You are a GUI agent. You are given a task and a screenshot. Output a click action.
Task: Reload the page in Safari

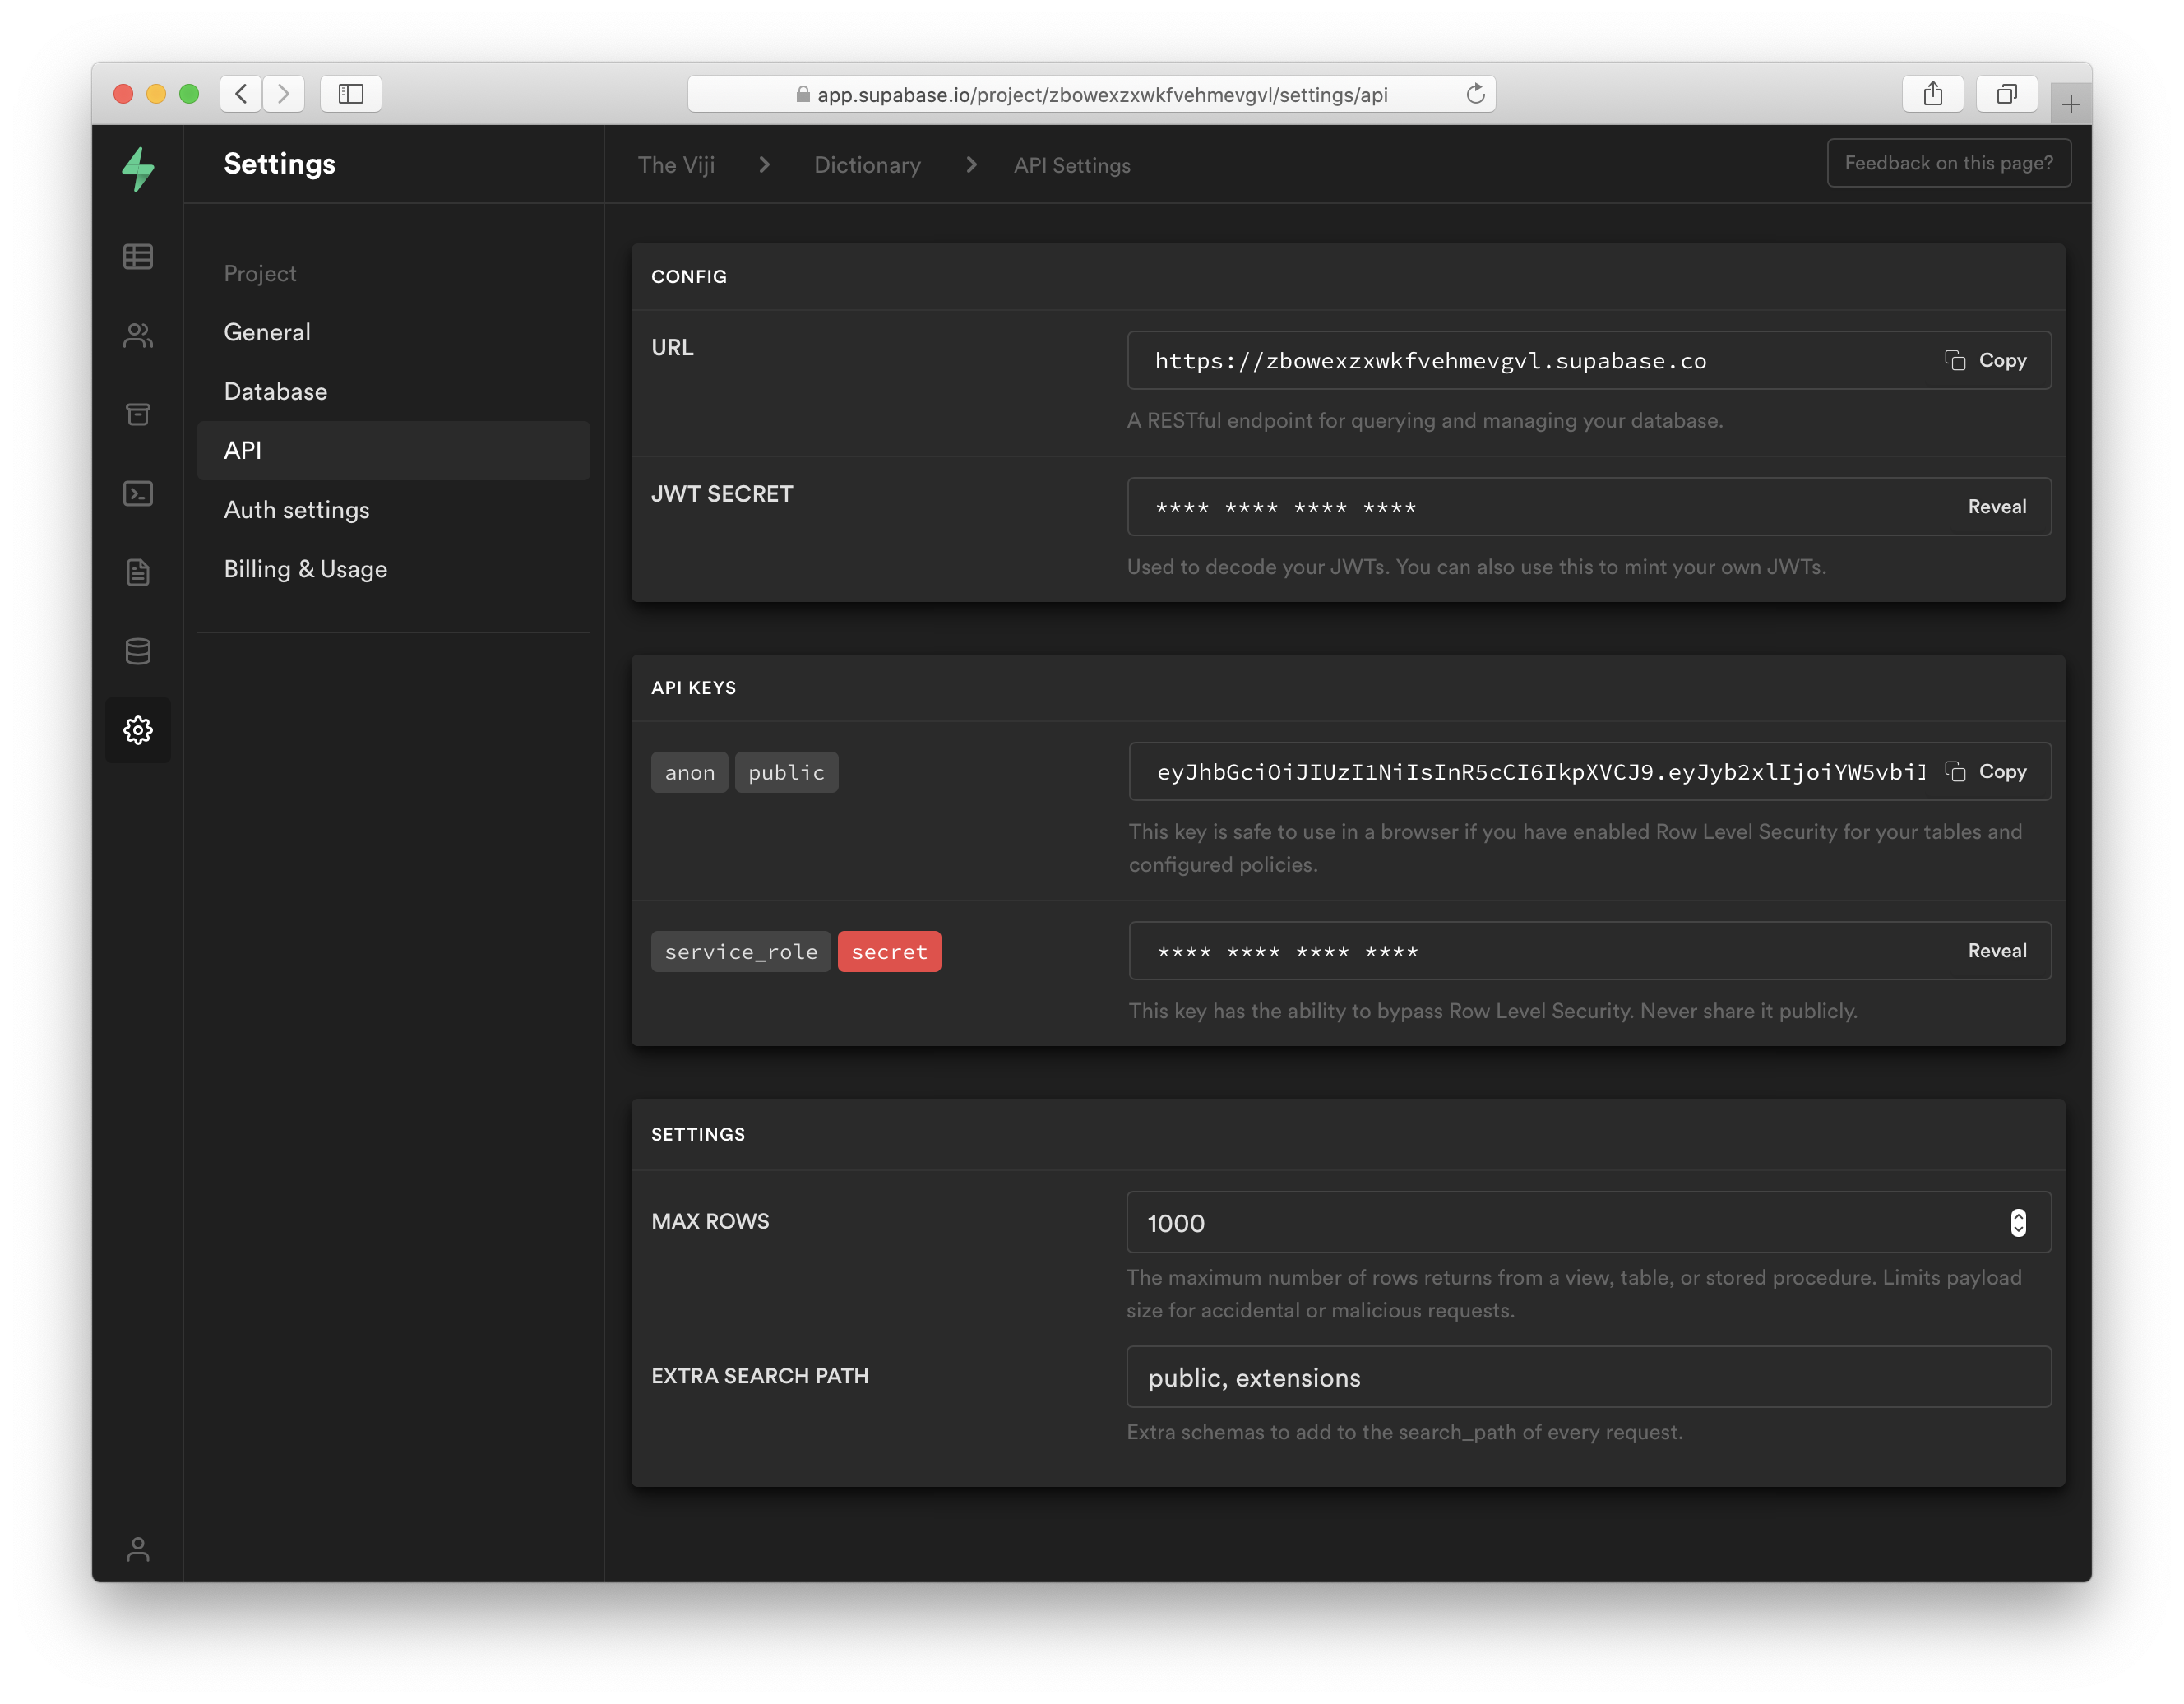pos(1475,94)
